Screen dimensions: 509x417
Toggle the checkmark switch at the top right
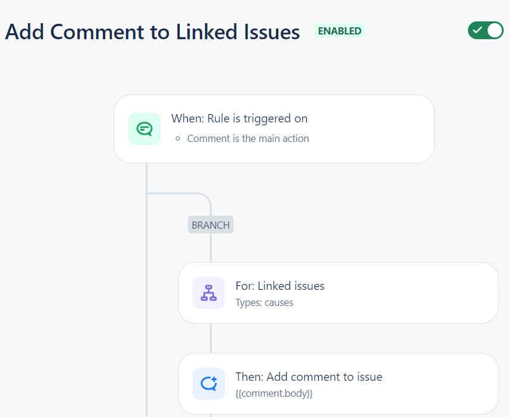pyautogui.click(x=486, y=30)
